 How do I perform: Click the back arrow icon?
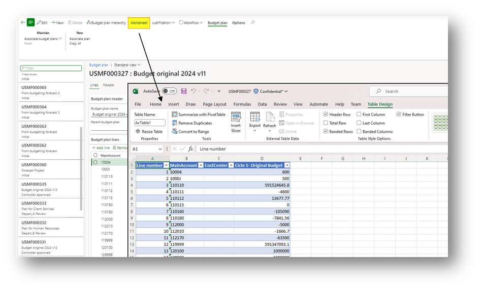click(23, 23)
